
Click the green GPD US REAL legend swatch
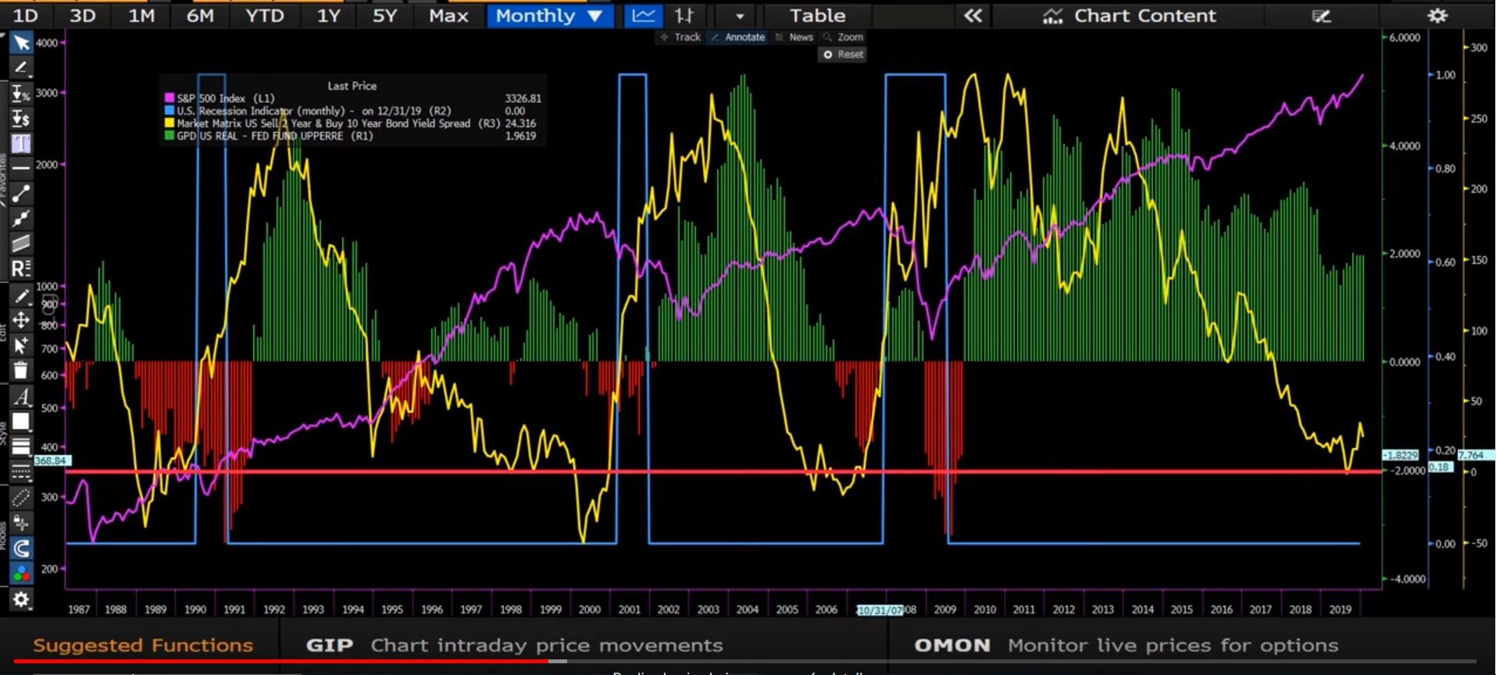pyautogui.click(x=169, y=136)
